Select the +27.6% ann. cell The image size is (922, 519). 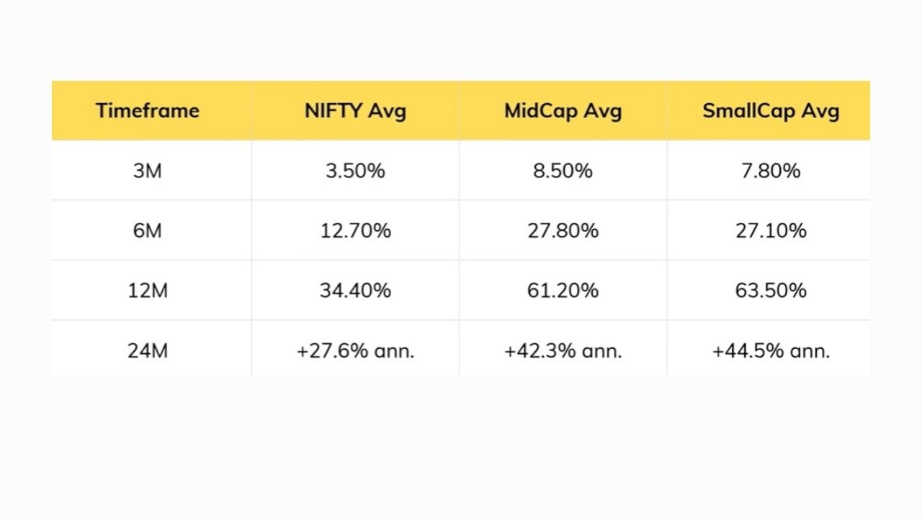click(355, 351)
